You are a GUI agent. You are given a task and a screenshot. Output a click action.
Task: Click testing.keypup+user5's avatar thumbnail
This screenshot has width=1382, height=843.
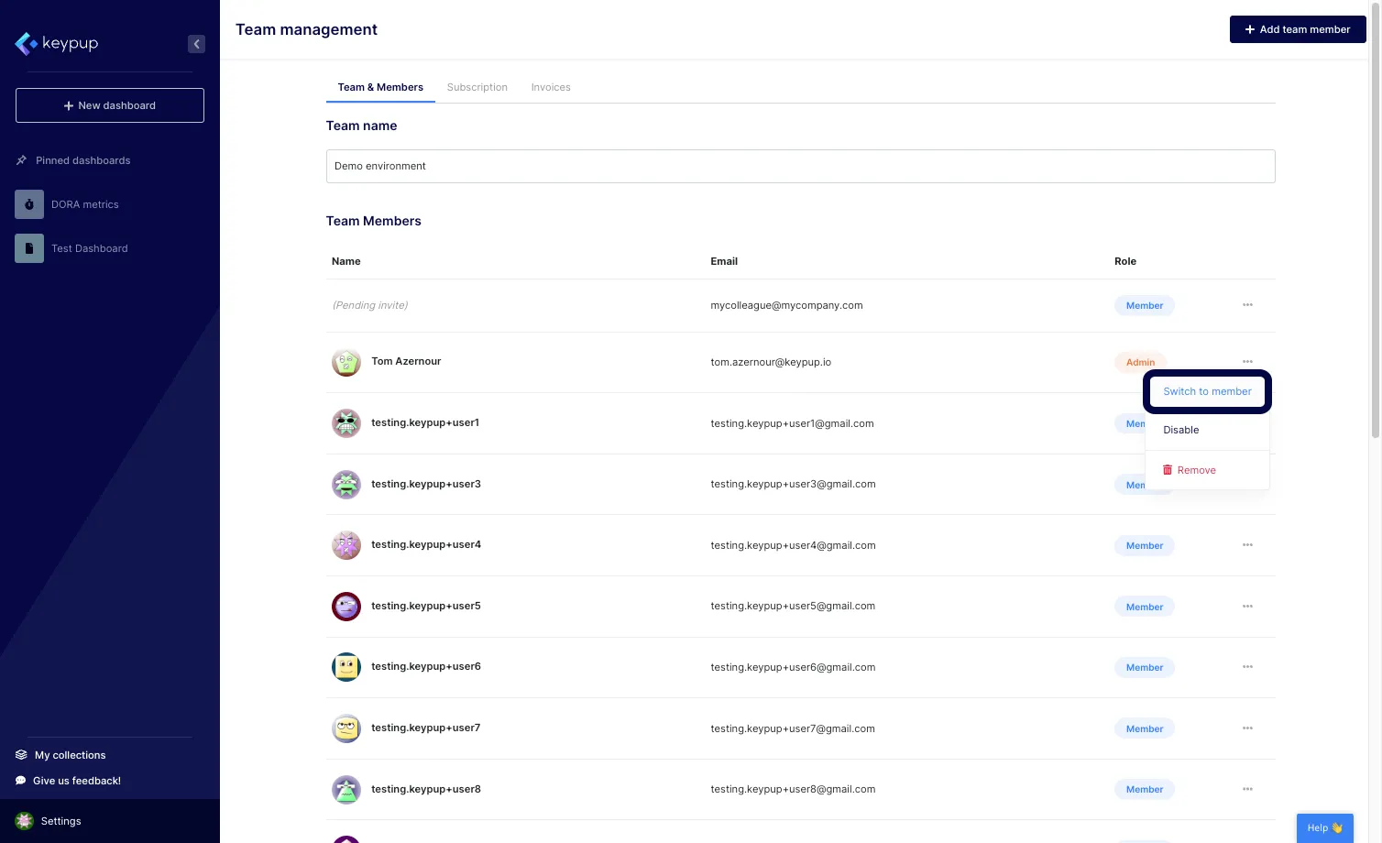click(x=345, y=606)
